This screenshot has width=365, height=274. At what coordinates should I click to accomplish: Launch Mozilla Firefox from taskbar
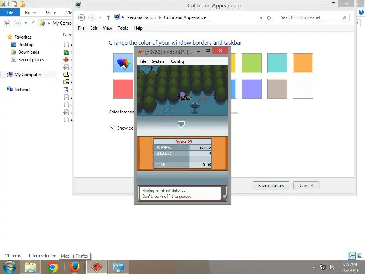[x=74, y=267]
